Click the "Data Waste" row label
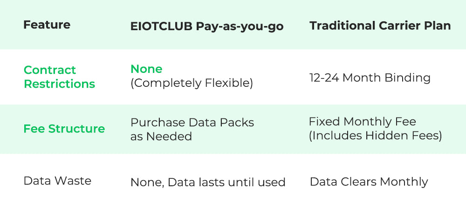The image size is (466, 209). tap(57, 181)
